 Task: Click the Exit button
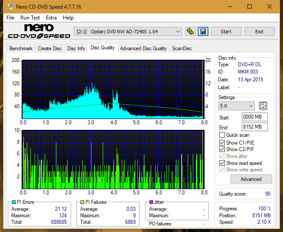259,32
